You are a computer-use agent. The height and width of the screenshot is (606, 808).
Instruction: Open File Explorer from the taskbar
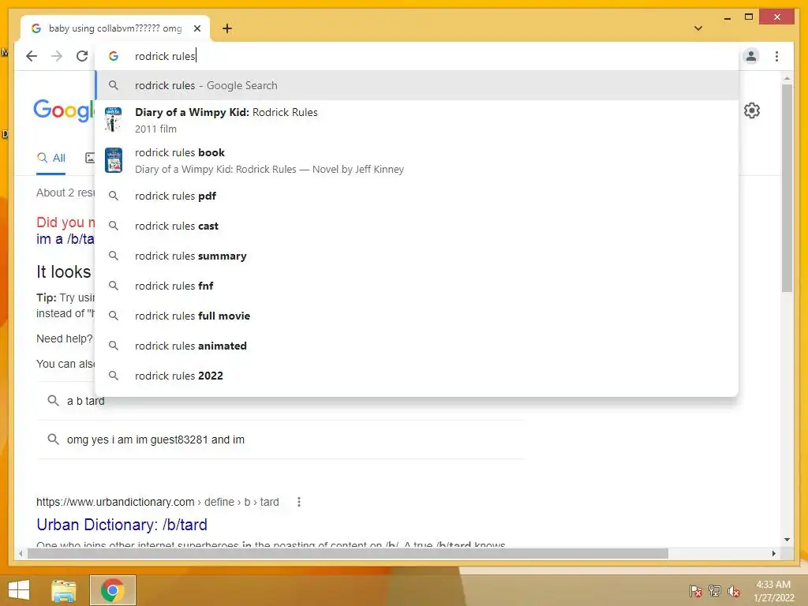pos(64,590)
